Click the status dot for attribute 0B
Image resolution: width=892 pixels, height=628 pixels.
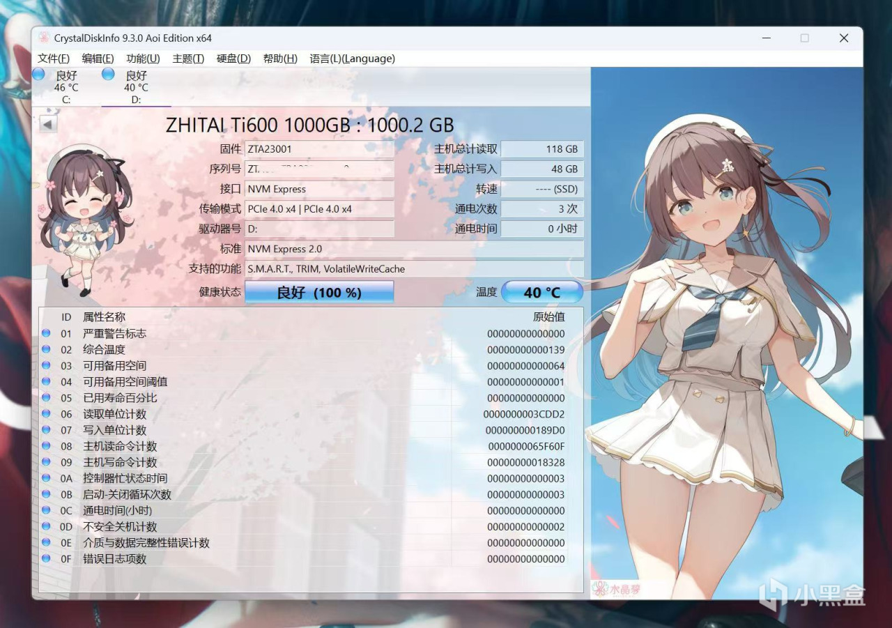coord(46,494)
